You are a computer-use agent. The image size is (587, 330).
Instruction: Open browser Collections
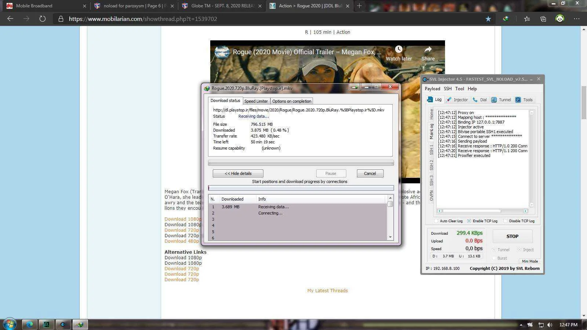[x=543, y=19]
